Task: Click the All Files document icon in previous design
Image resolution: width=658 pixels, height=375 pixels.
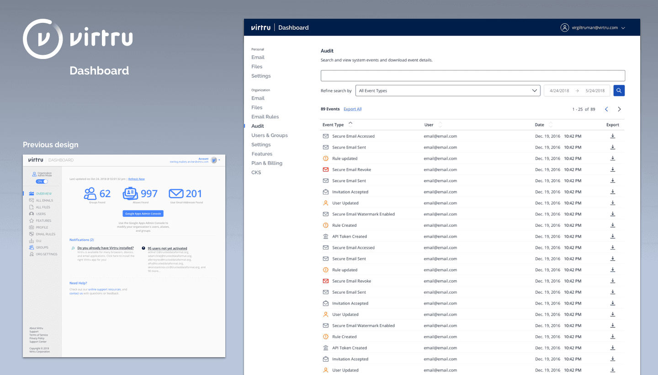Action: 32,207
